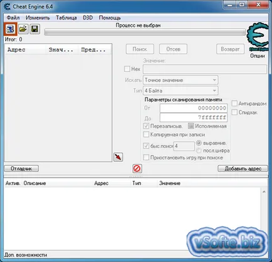Click the red arrow add-to-list icon
Viewport: 272px width, 262px height.
[x=118, y=157]
